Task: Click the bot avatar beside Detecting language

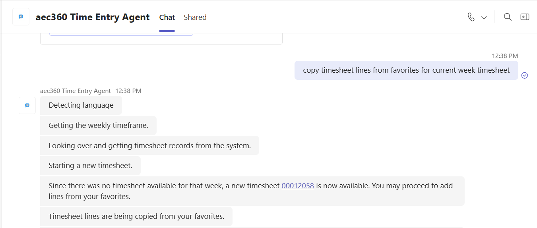Action: tap(27, 105)
